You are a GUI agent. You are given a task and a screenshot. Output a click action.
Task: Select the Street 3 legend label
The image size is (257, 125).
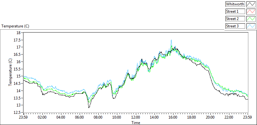[x=235, y=26]
